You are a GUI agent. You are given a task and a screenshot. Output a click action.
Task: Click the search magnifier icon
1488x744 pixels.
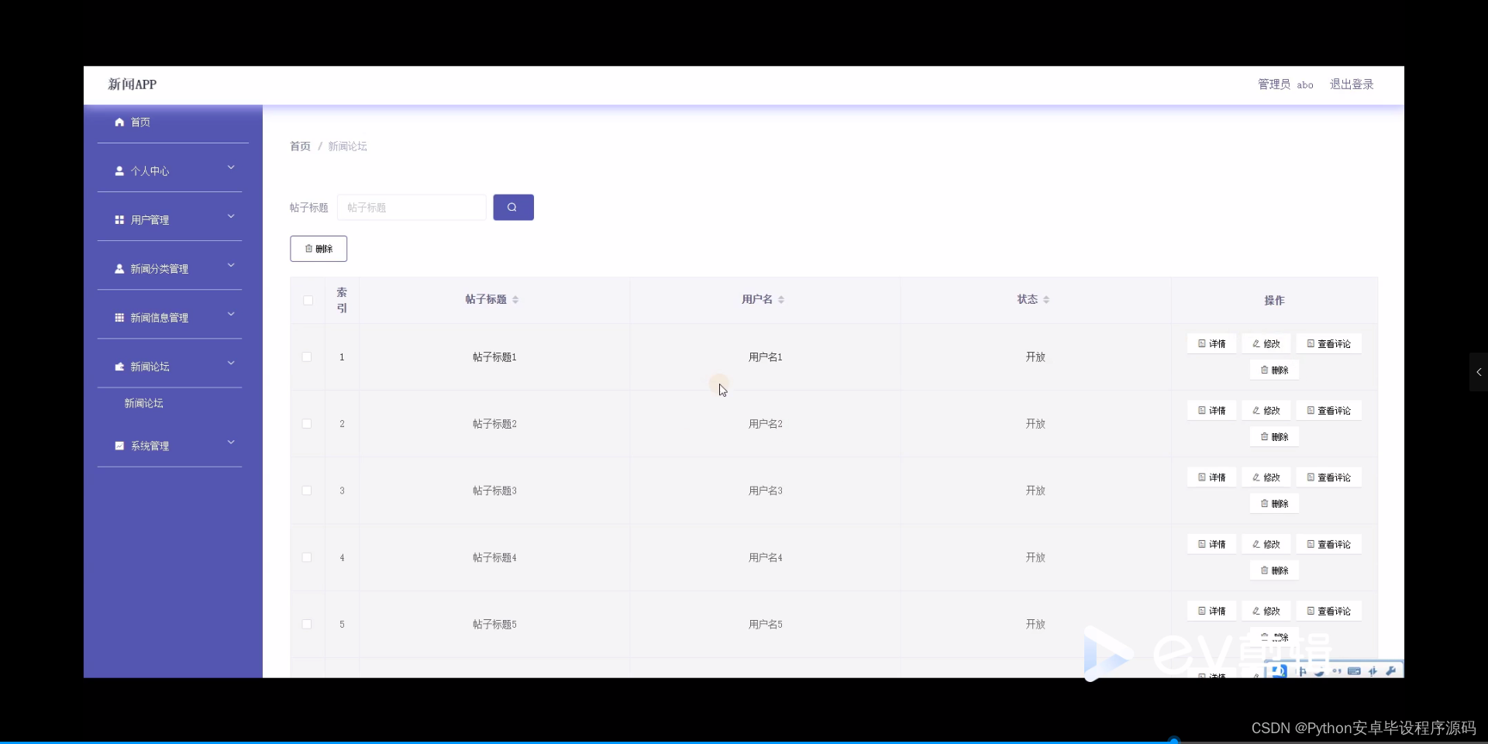[513, 207]
